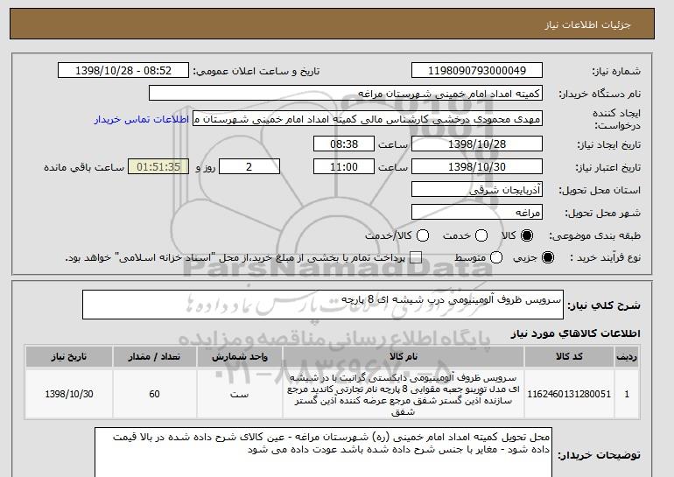
Task: Click the validity time field 11:00
Action: click(x=344, y=167)
